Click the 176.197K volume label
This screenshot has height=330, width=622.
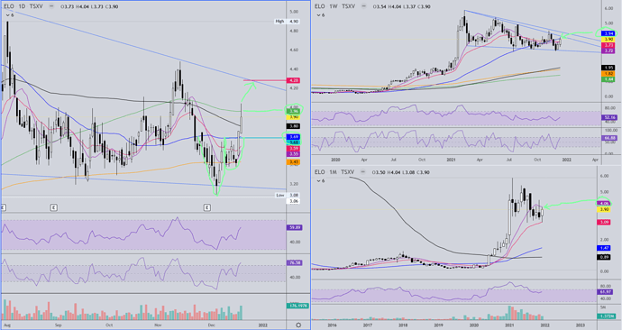point(297,306)
